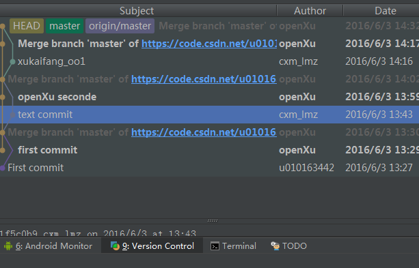Click the top merge commit dated 14:32

coord(209,26)
